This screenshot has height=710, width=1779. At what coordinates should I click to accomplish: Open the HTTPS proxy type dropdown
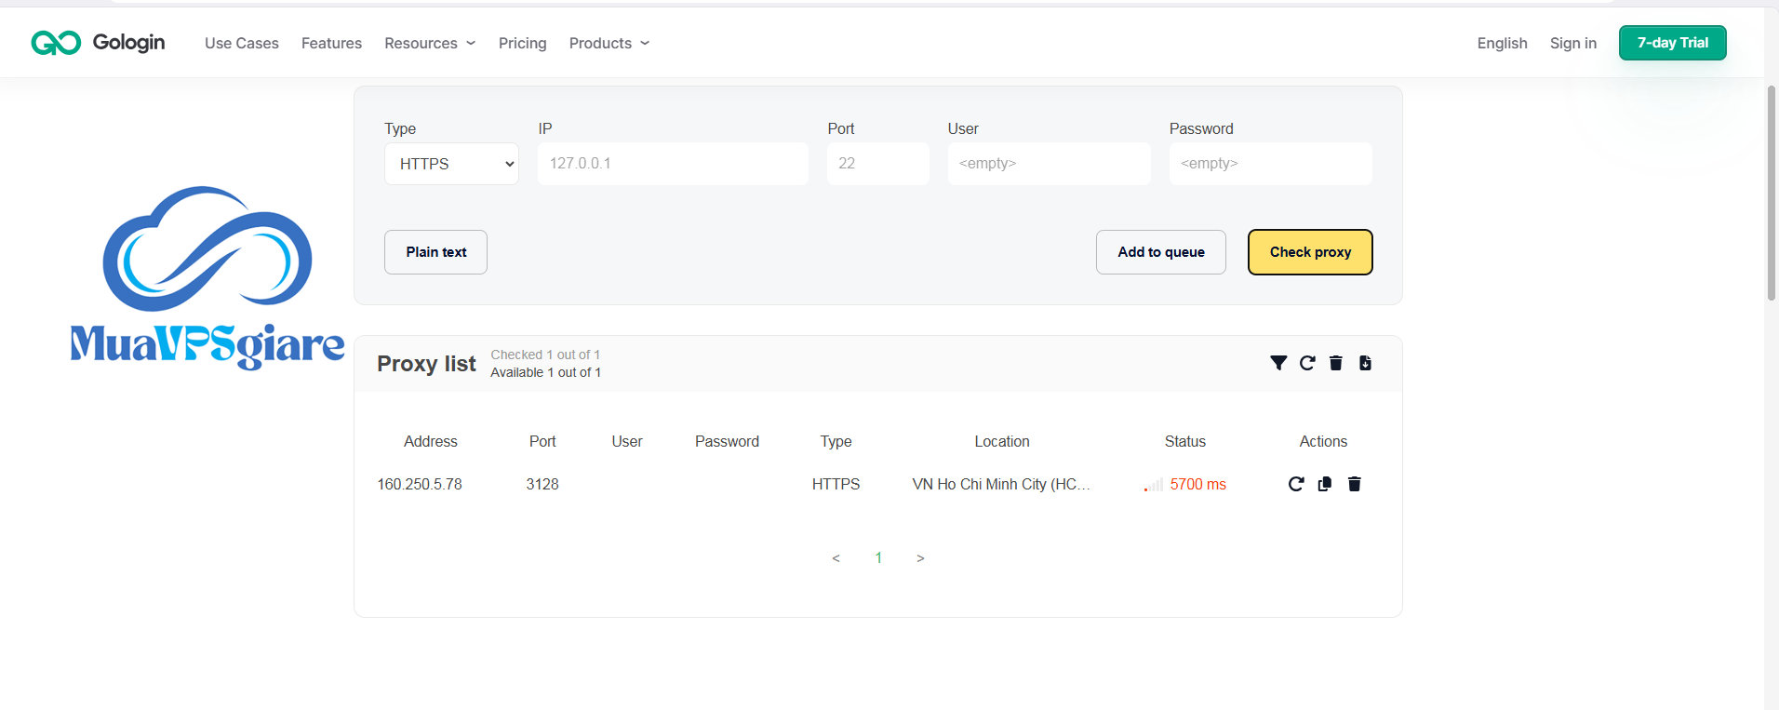tap(451, 164)
